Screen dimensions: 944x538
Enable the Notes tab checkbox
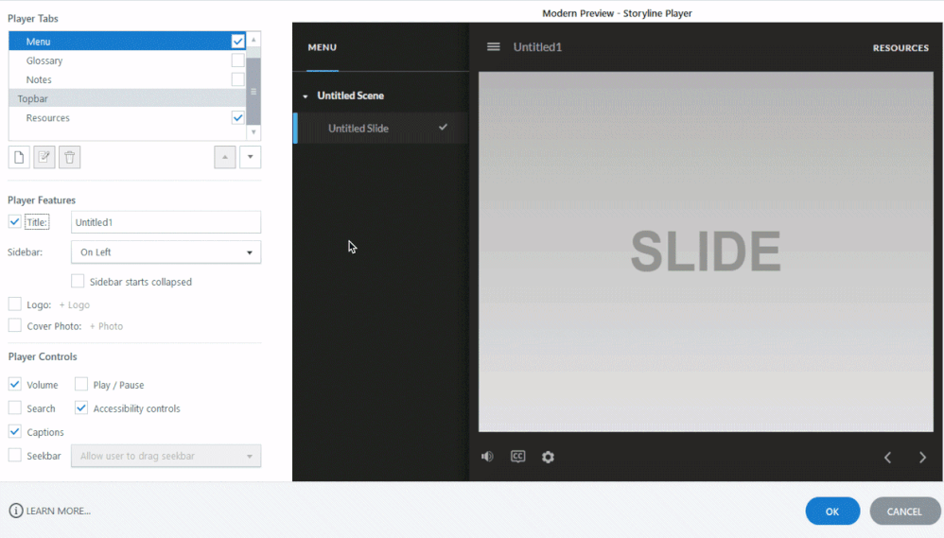[x=237, y=79]
